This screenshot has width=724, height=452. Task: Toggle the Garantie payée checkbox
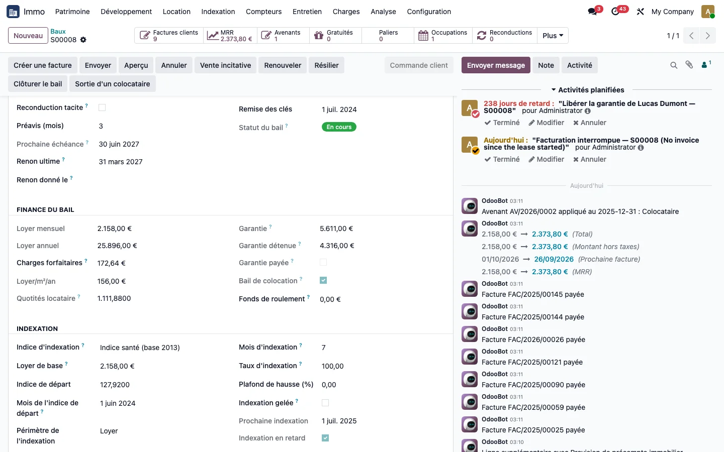[x=323, y=262]
